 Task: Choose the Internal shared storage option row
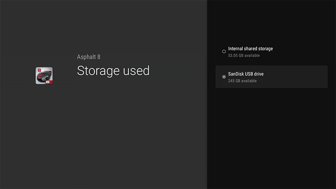tap(271, 52)
